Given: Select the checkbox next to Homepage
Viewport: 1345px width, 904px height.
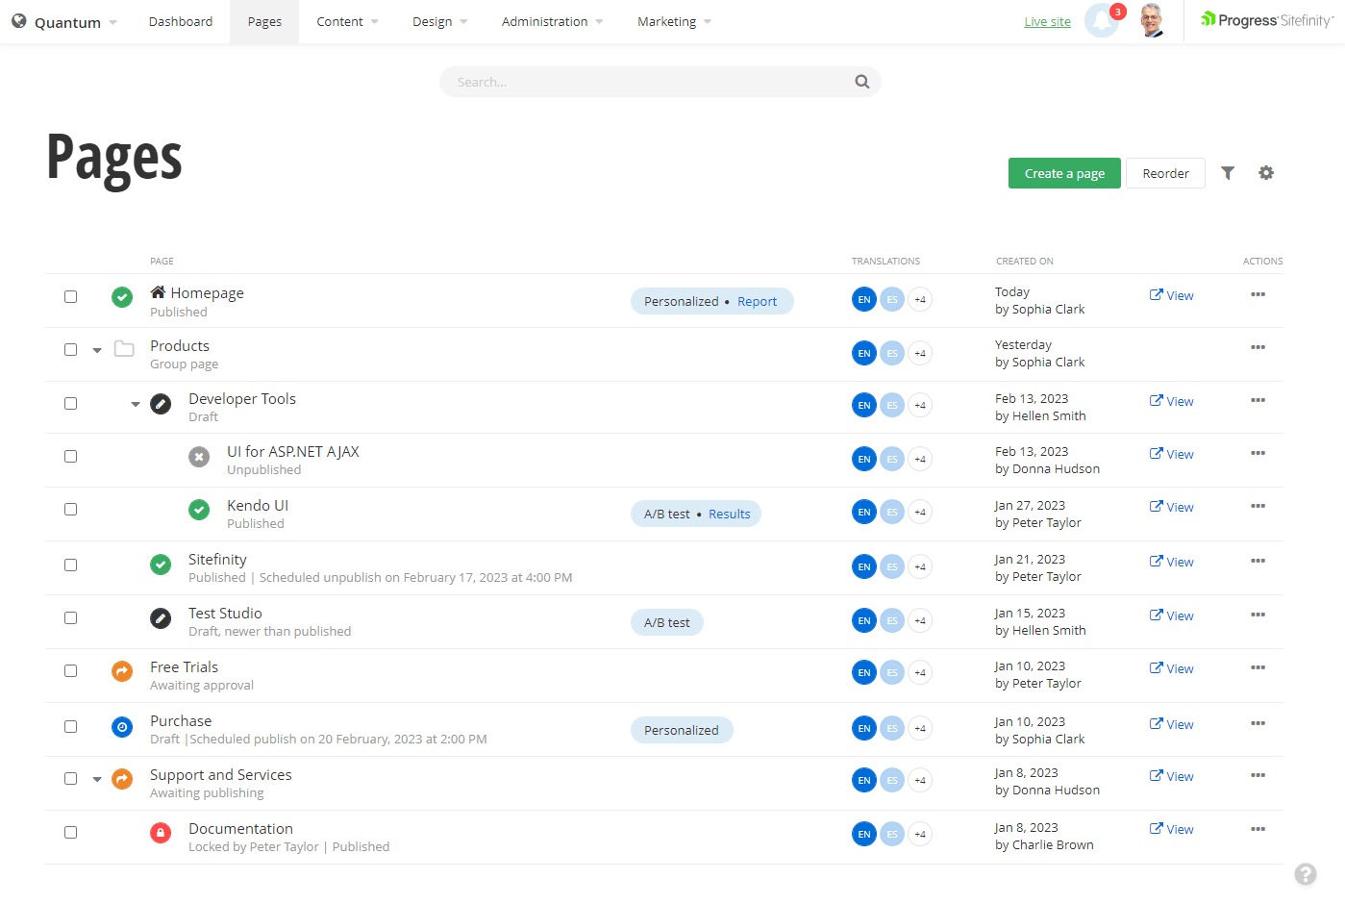Looking at the screenshot, I should click(70, 297).
